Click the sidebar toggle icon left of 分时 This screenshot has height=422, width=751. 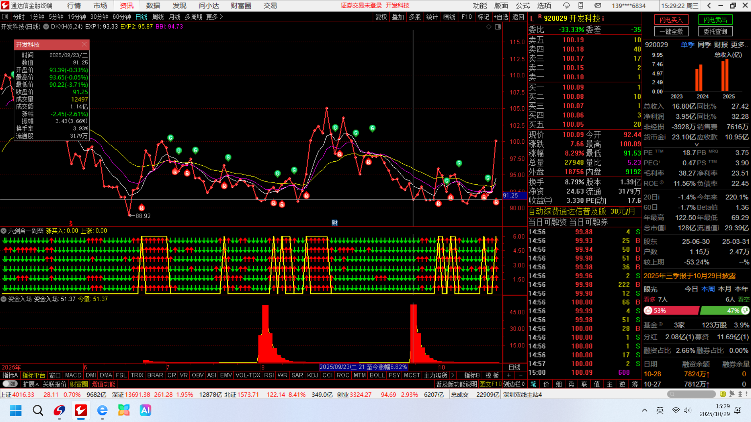pos(5,17)
